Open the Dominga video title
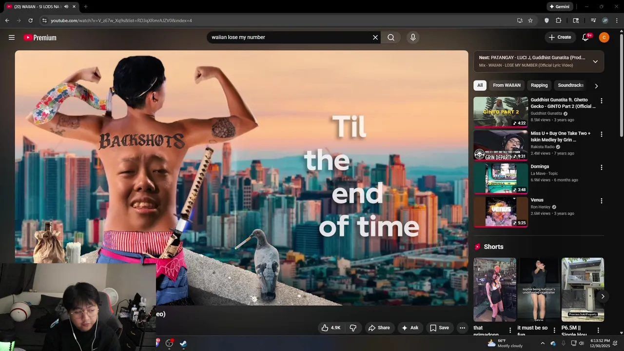This screenshot has width=624, height=351. (540, 167)
